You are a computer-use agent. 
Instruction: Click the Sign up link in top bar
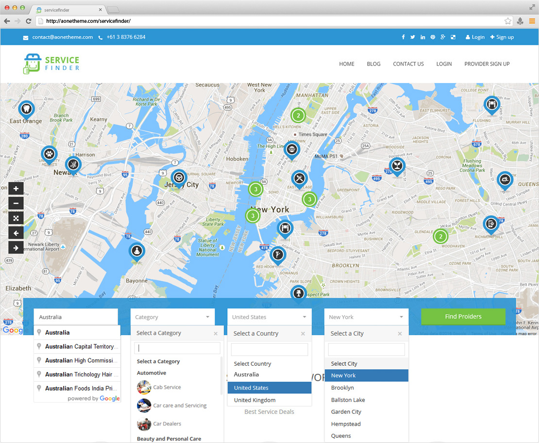click(x=502, y=37)
